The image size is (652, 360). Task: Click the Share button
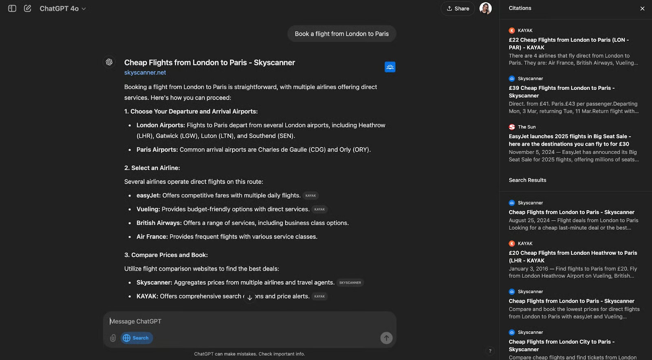pos(458,9)
